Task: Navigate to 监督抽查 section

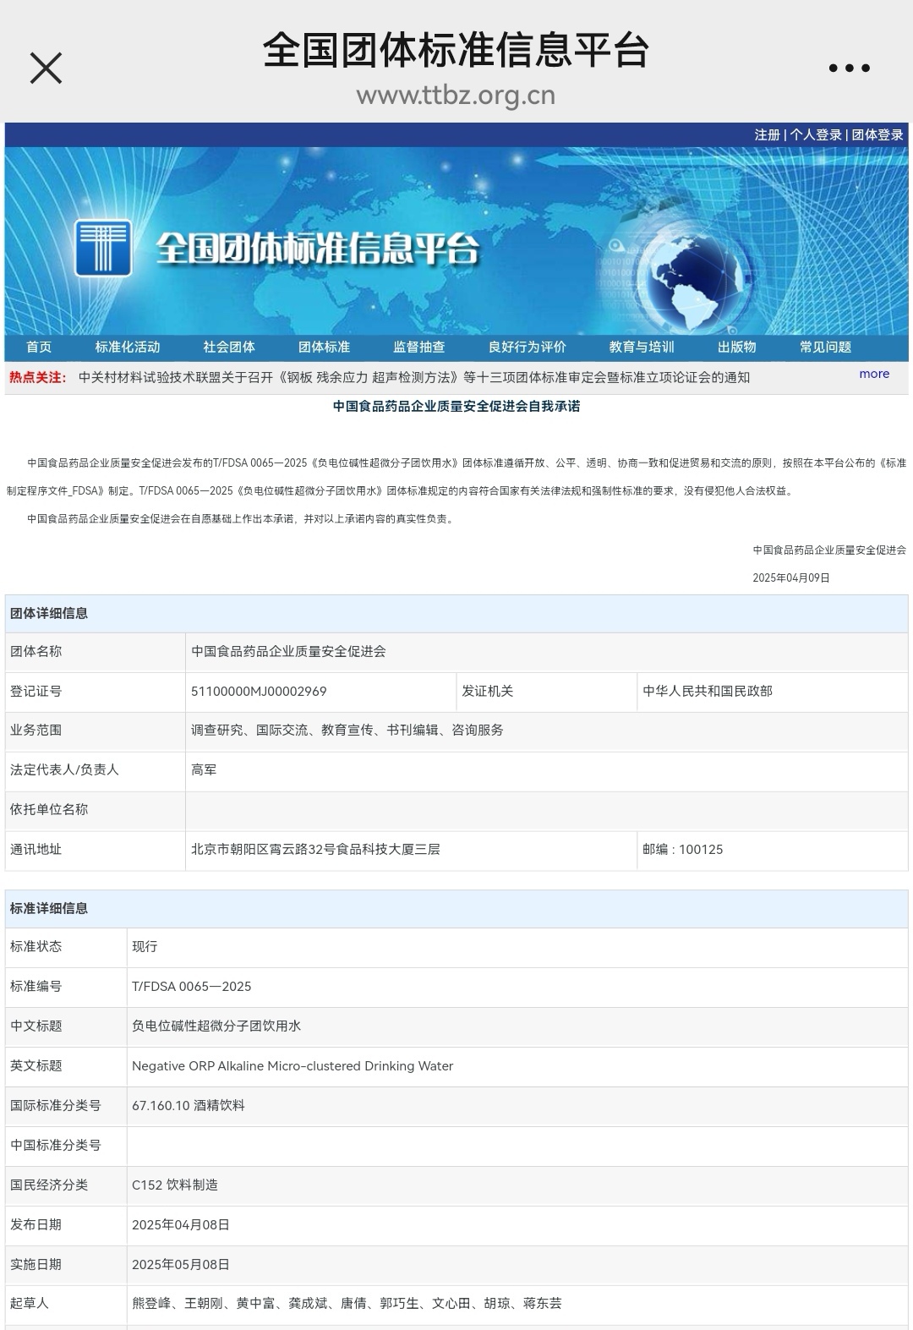Action: click(418, 348)
